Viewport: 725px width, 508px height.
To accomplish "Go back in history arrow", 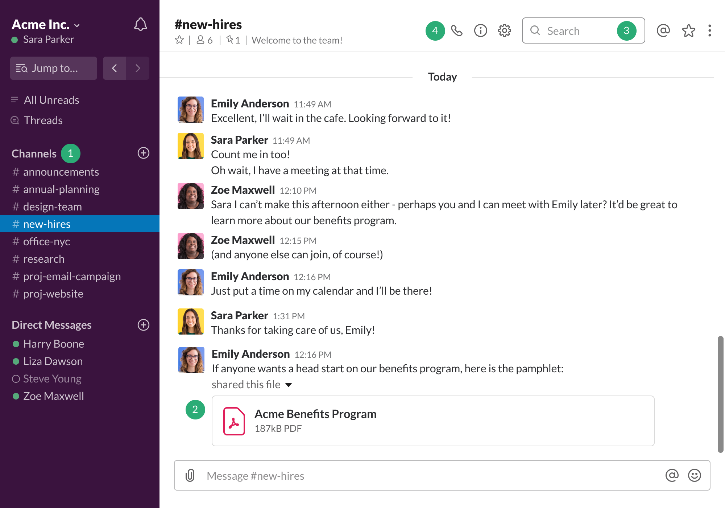I will pyautogui.click(x=115, y=68).
